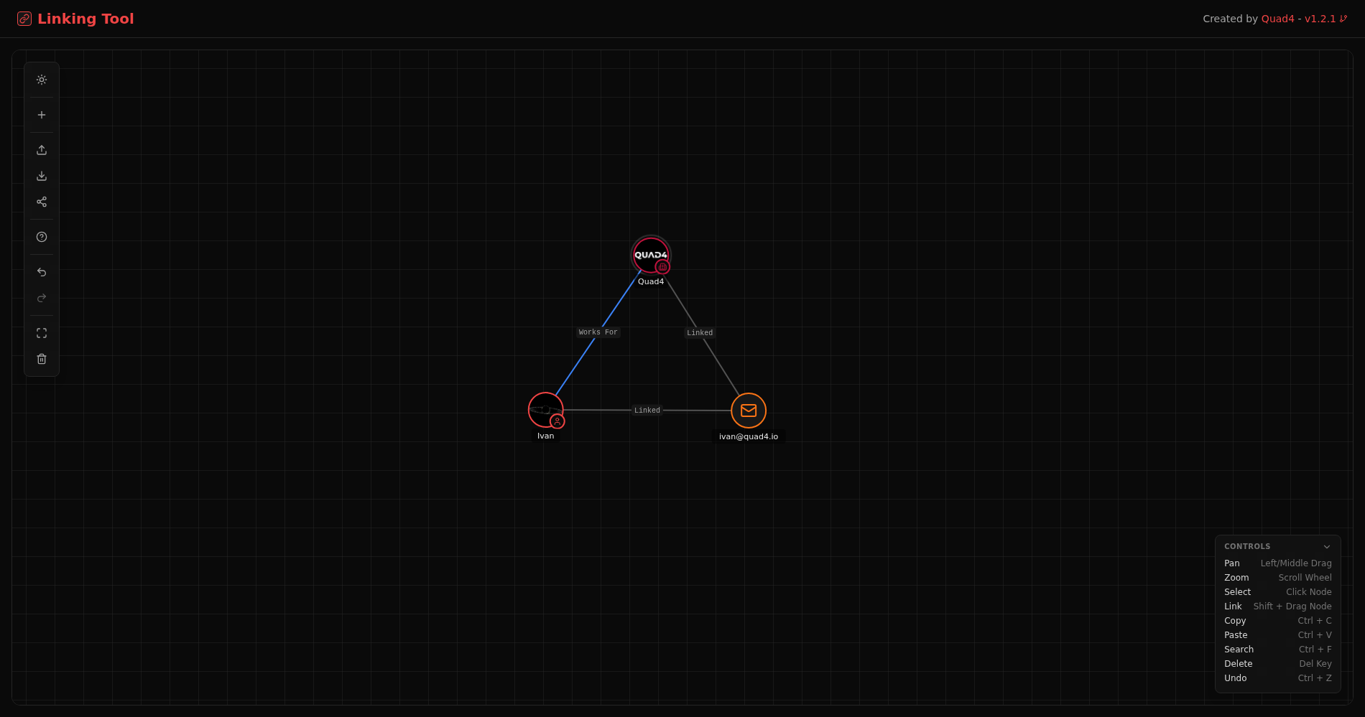Click the trash delete icon
This screenshot has height=717, width=1365.
pyautogui.click(x=41, y=358)
